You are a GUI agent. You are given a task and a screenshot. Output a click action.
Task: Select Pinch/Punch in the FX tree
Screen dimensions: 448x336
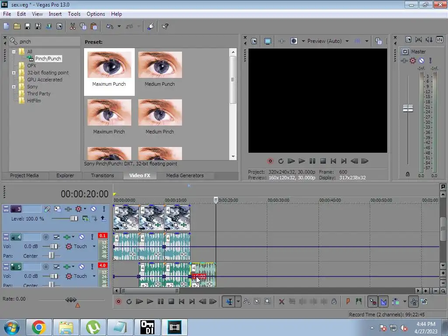tap(48, 59)
